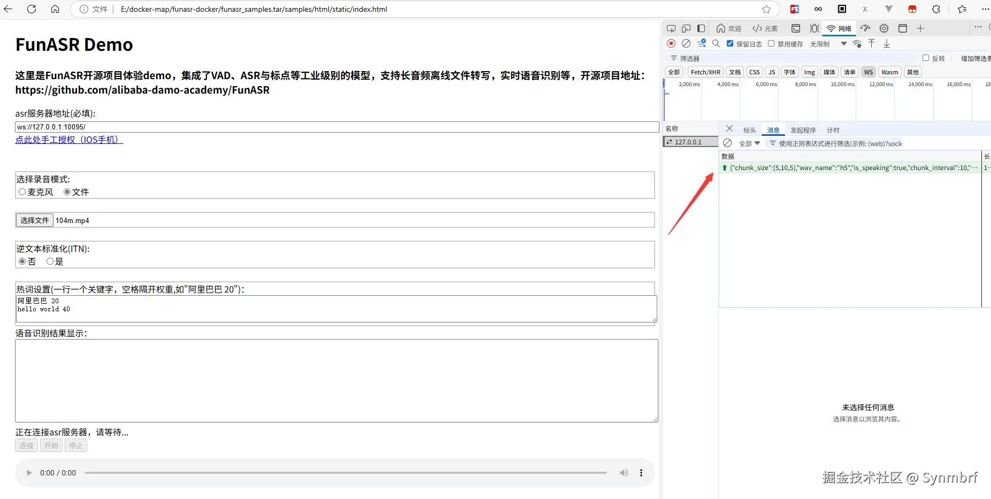The image size is (991, 499).
Task: Toggle device emulation in DevTools
Action: [x=686, y=28]
